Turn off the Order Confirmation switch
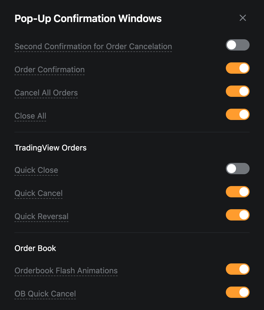Image resolution: width=264 pixels, height=310 pixels. coord(237,68)
